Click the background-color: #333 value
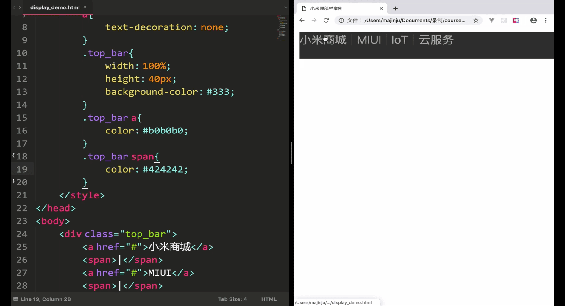This screenshot has height=306, width=565. pyautogui.click(x=218, y=92)
